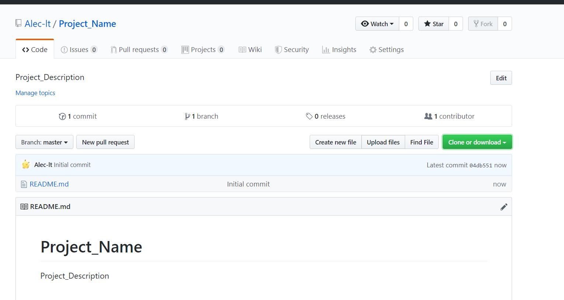
Task: Click Create new file
Action: [x=335, y=142]
